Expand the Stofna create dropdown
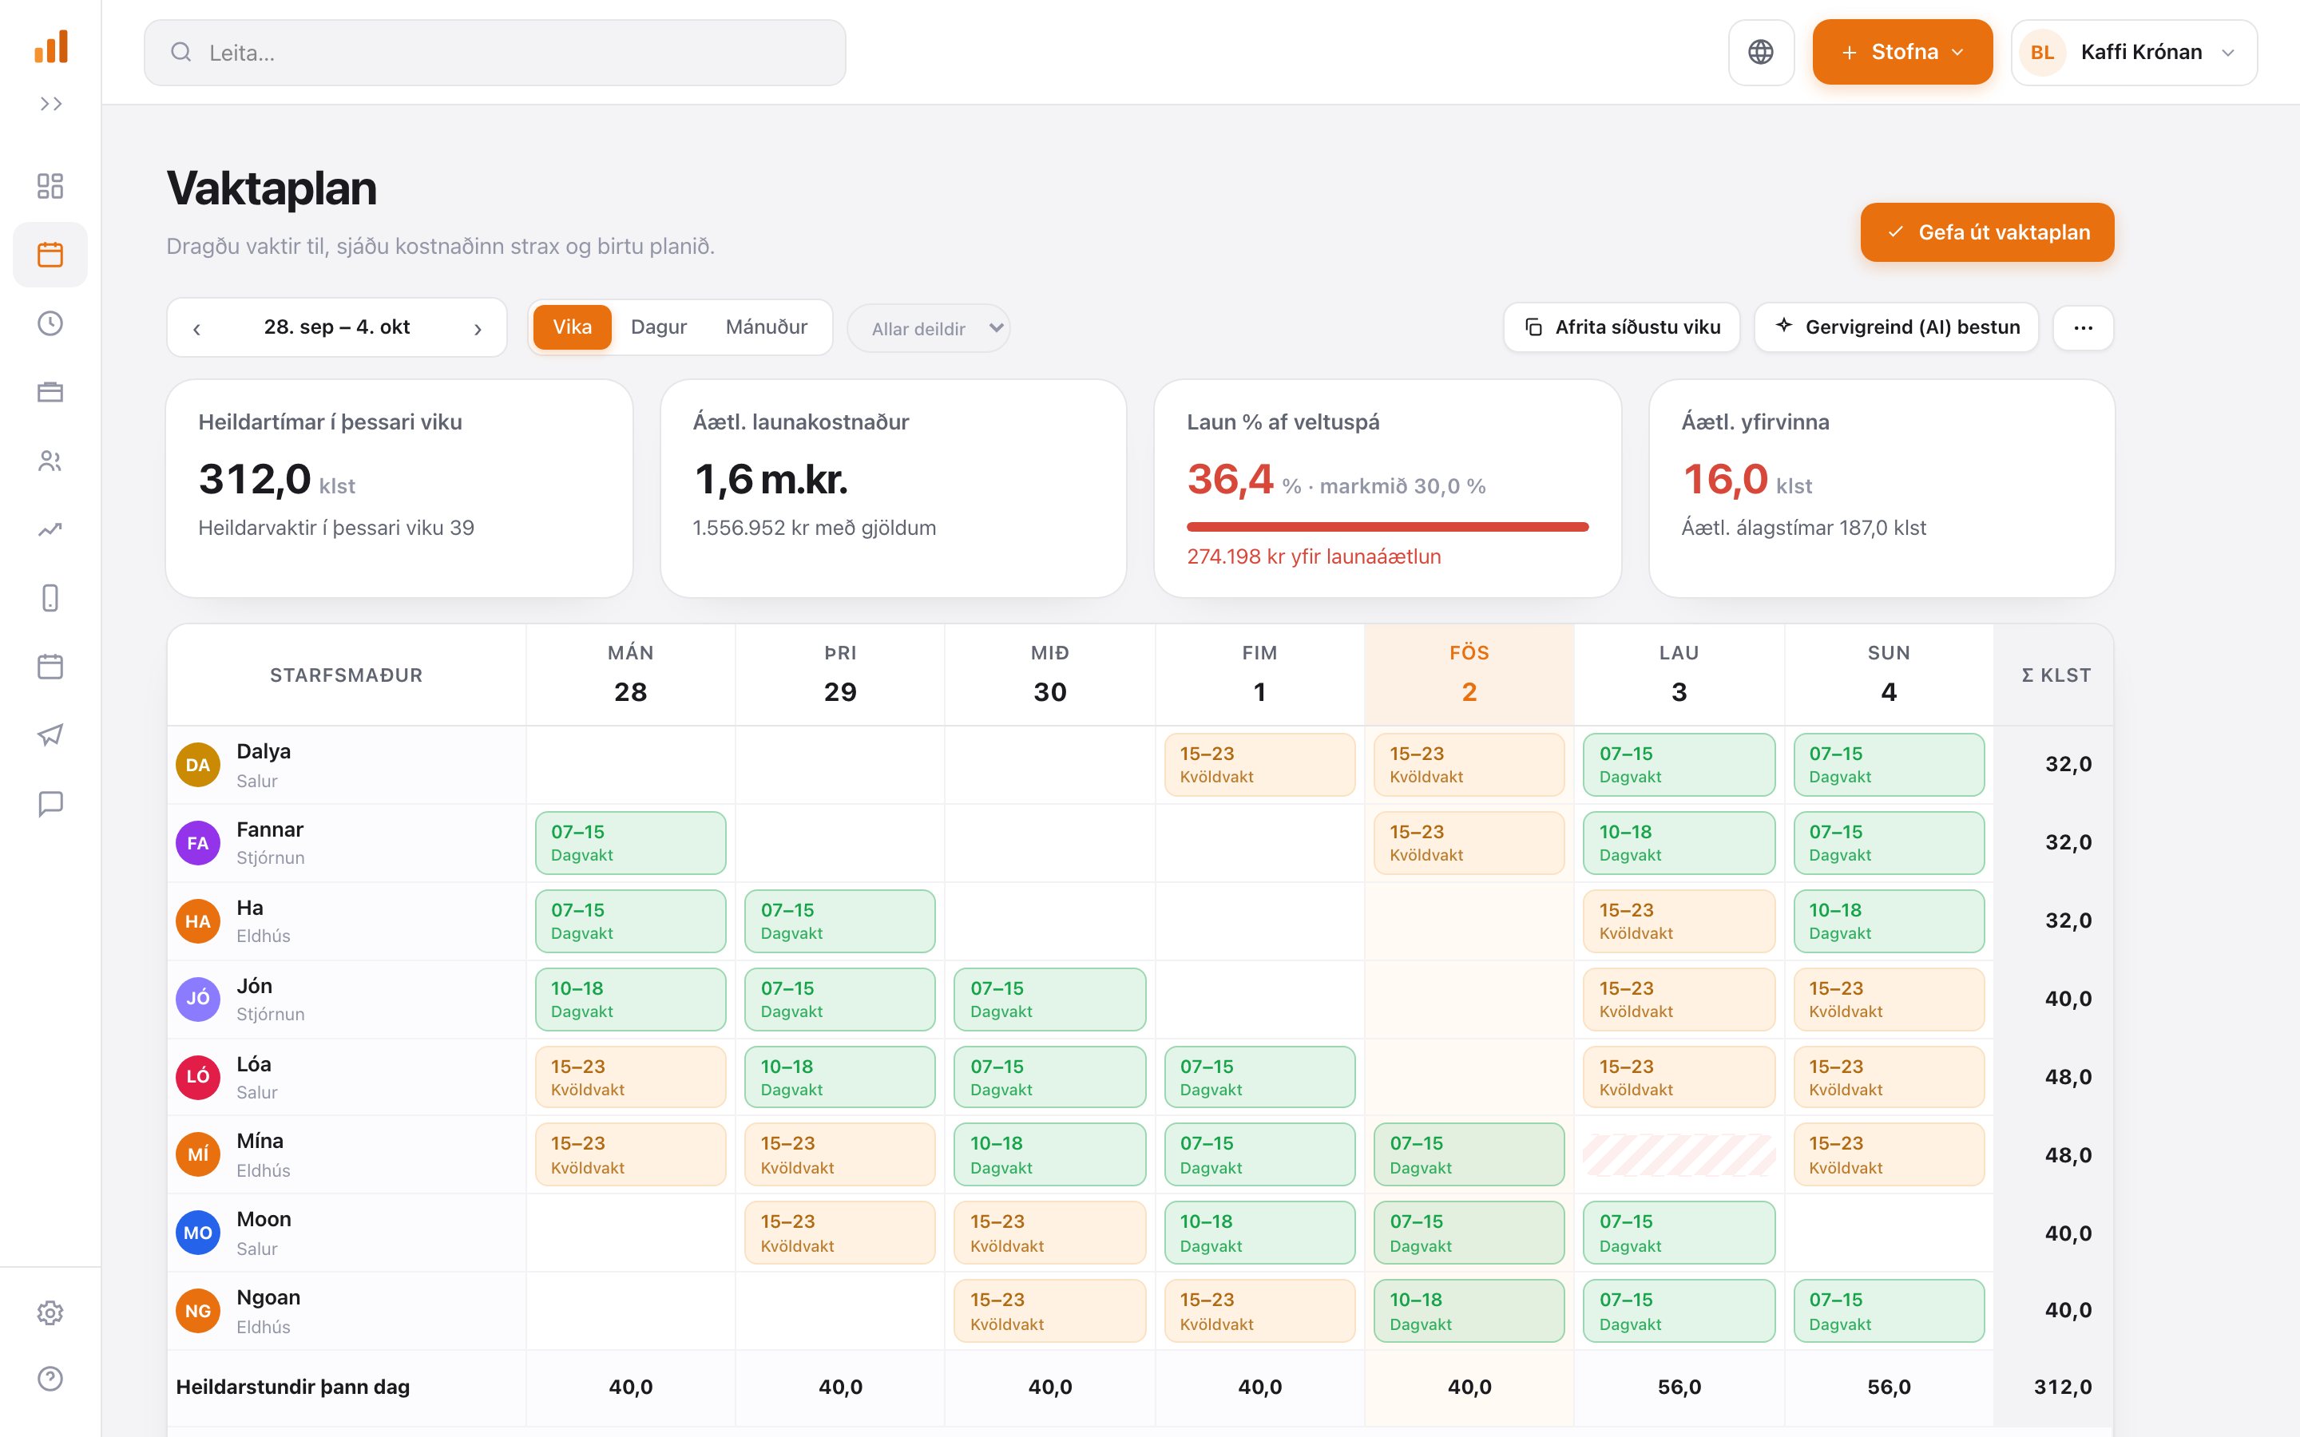The height and width of the screenshot is (1437, 2300). (x=1901, y=52)
